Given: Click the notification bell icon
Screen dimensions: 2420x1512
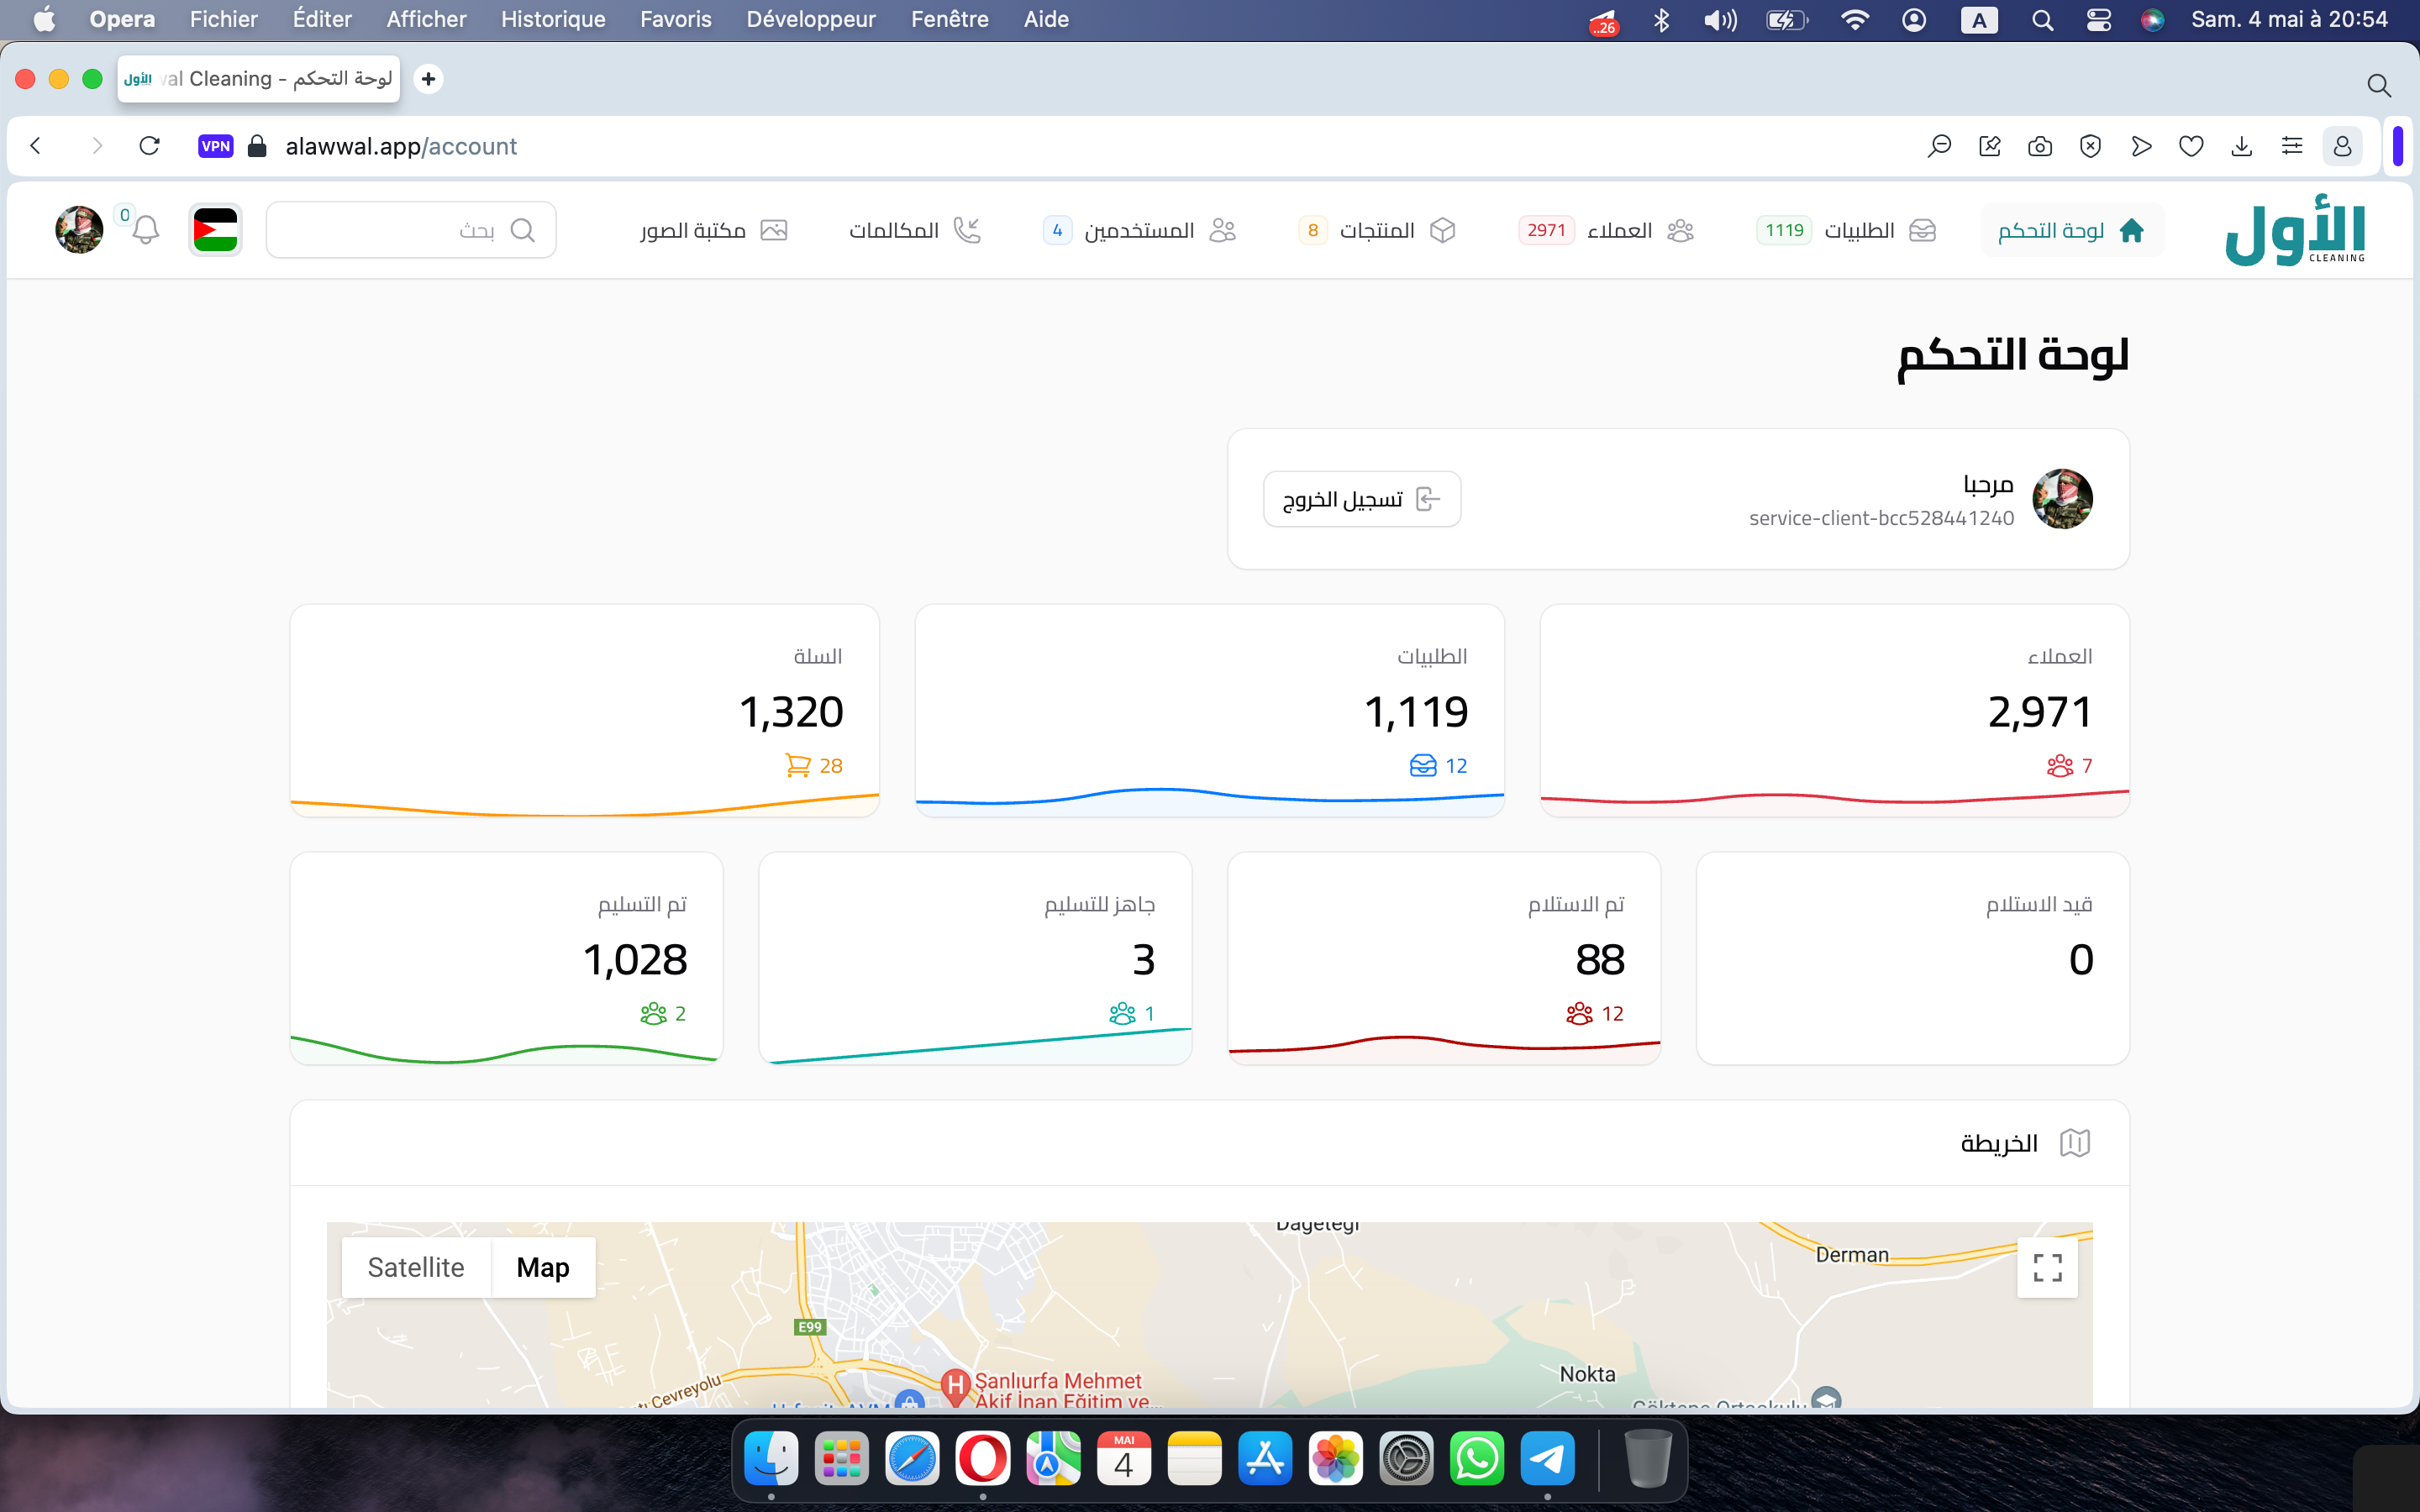Looking at the screenshot, I should (x=146, y=230).
